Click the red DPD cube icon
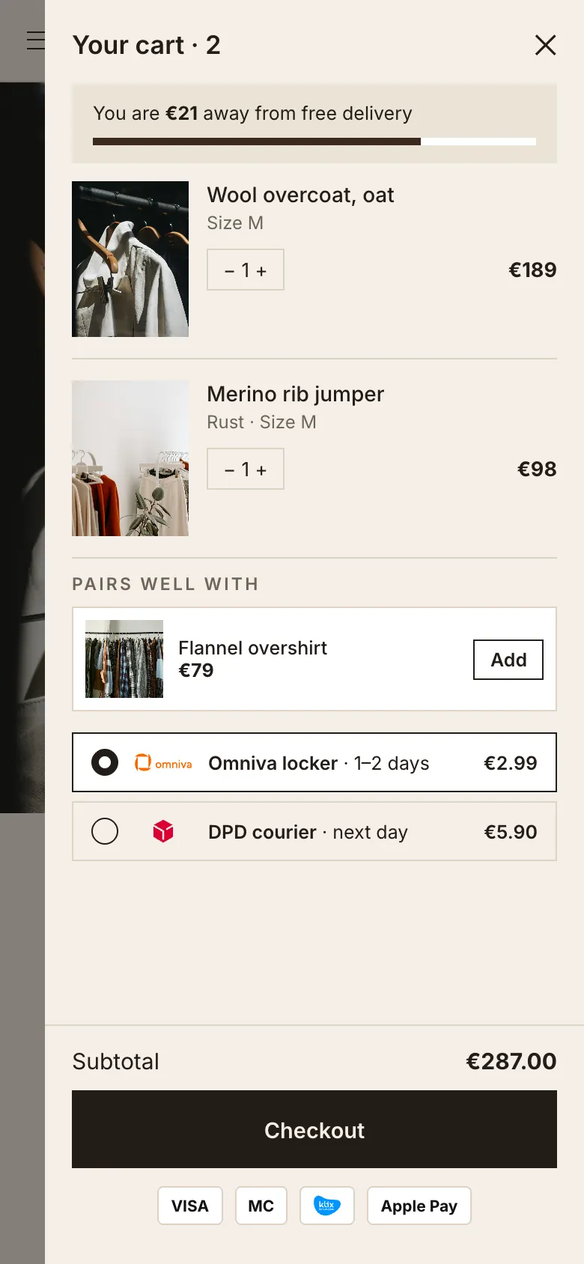 [163, 831]
